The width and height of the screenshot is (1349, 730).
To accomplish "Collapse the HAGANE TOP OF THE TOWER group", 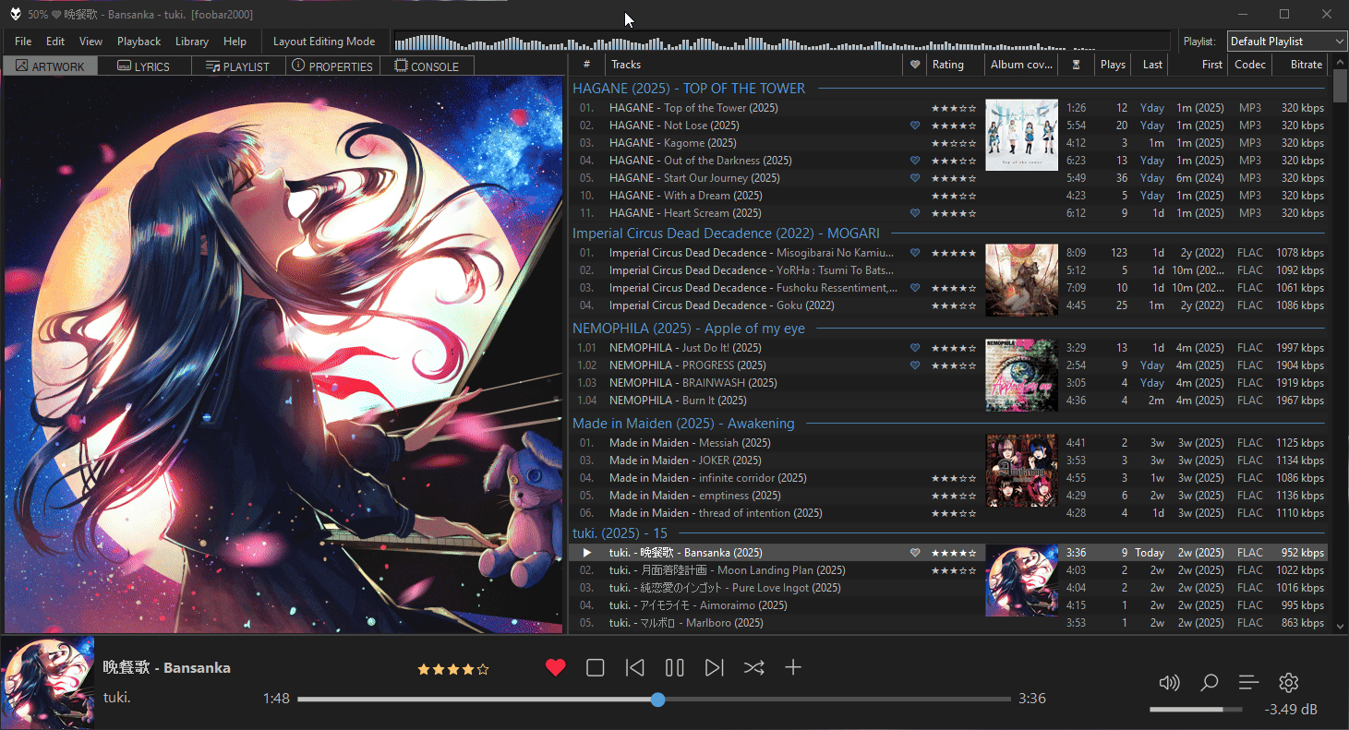I will pyautogui.click(x=689, y=89).
